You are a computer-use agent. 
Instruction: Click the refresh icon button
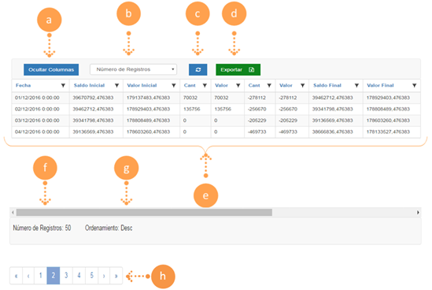198,69
